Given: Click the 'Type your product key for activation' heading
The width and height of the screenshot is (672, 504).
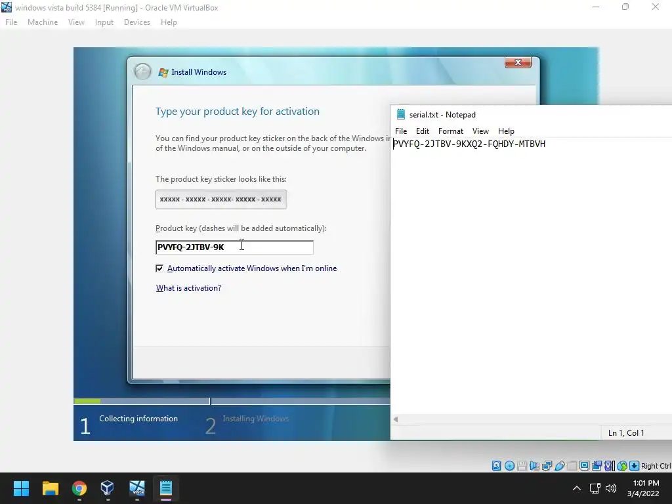Looking at the screenshot, I should (x=238, y=112).
